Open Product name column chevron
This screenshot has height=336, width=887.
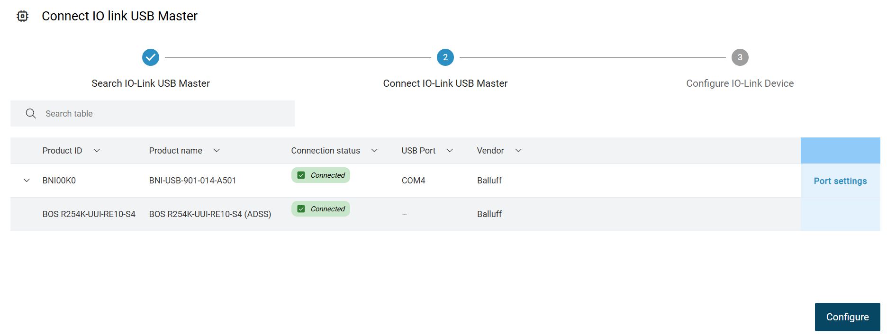coord(217,151)
